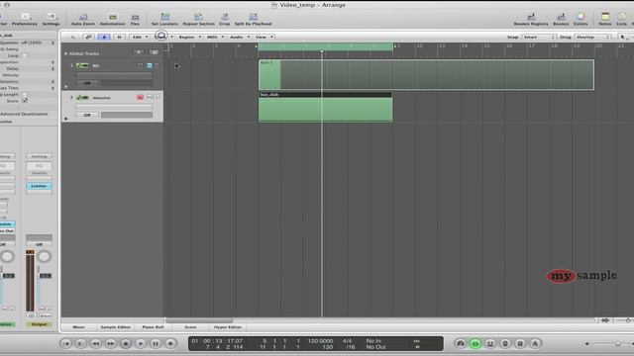Open the Audio local menu
The image size is (634, 356).
point(240,37)
